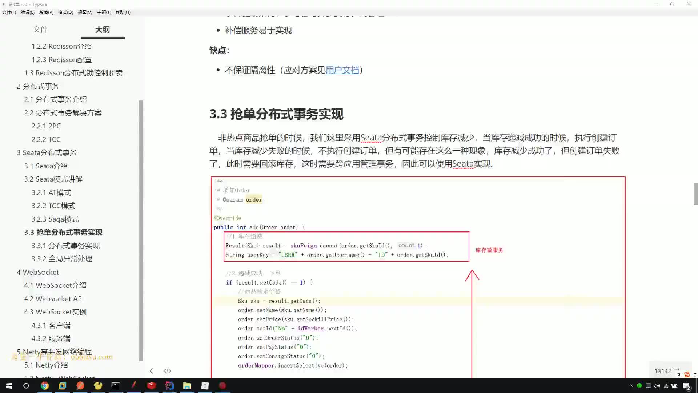The image size is (698, 393).
Task: Open the command terminal on taskbar
Action: pyautogui.click(x=116, y=386)
